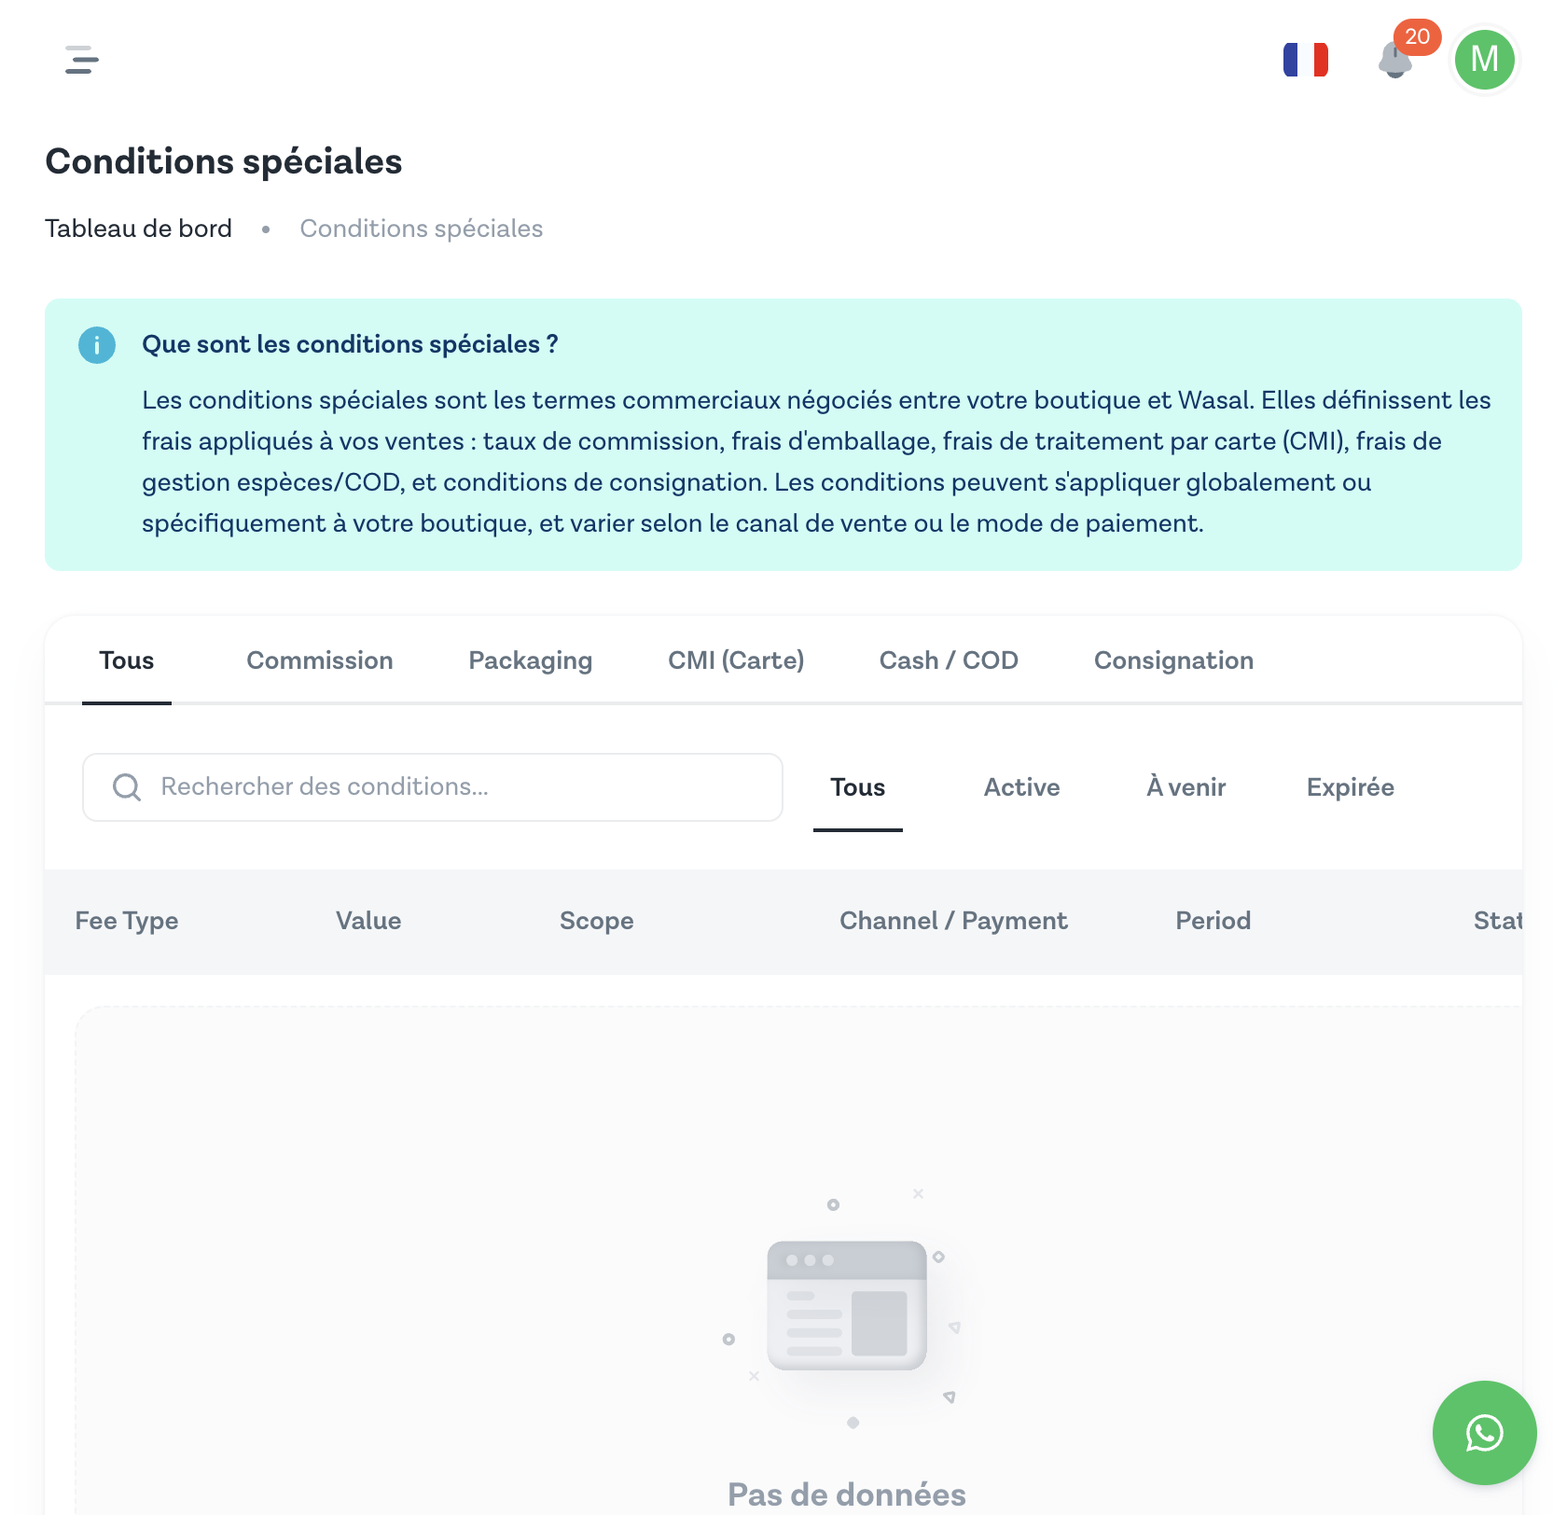The width and height of the screenshot is (1567, 1515).
Task: Click the Period column header
Action: pos(1213,921)
